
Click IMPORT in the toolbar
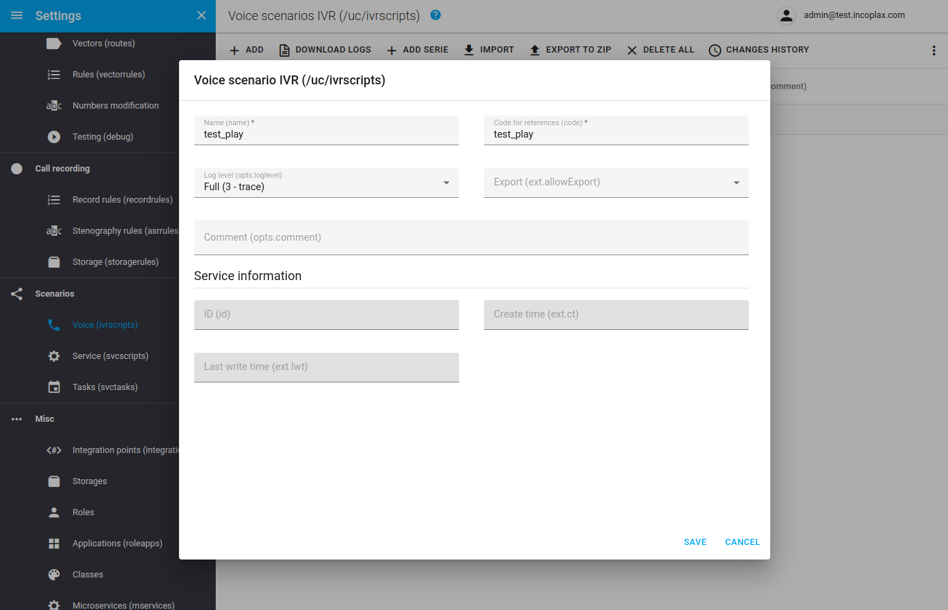click(x=489, y=50)
